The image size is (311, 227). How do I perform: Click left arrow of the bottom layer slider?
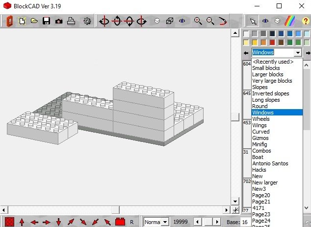197,222
